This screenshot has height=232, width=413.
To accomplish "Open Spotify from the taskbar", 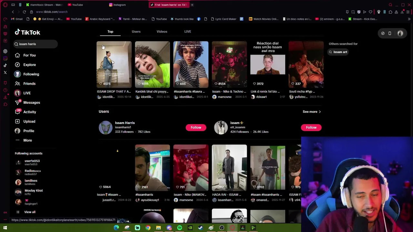I will 180,228.
